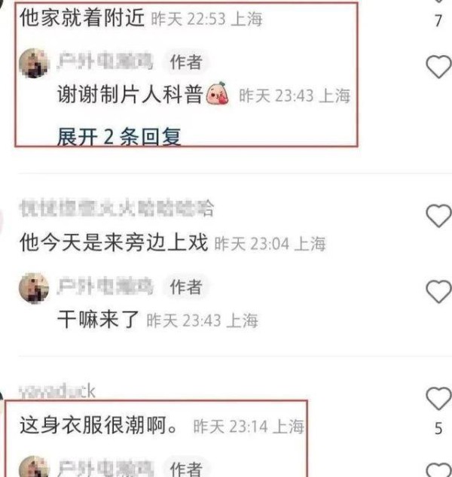Select reply text 干嘛来了
This screenshot has height=477, width=452.
98,320
